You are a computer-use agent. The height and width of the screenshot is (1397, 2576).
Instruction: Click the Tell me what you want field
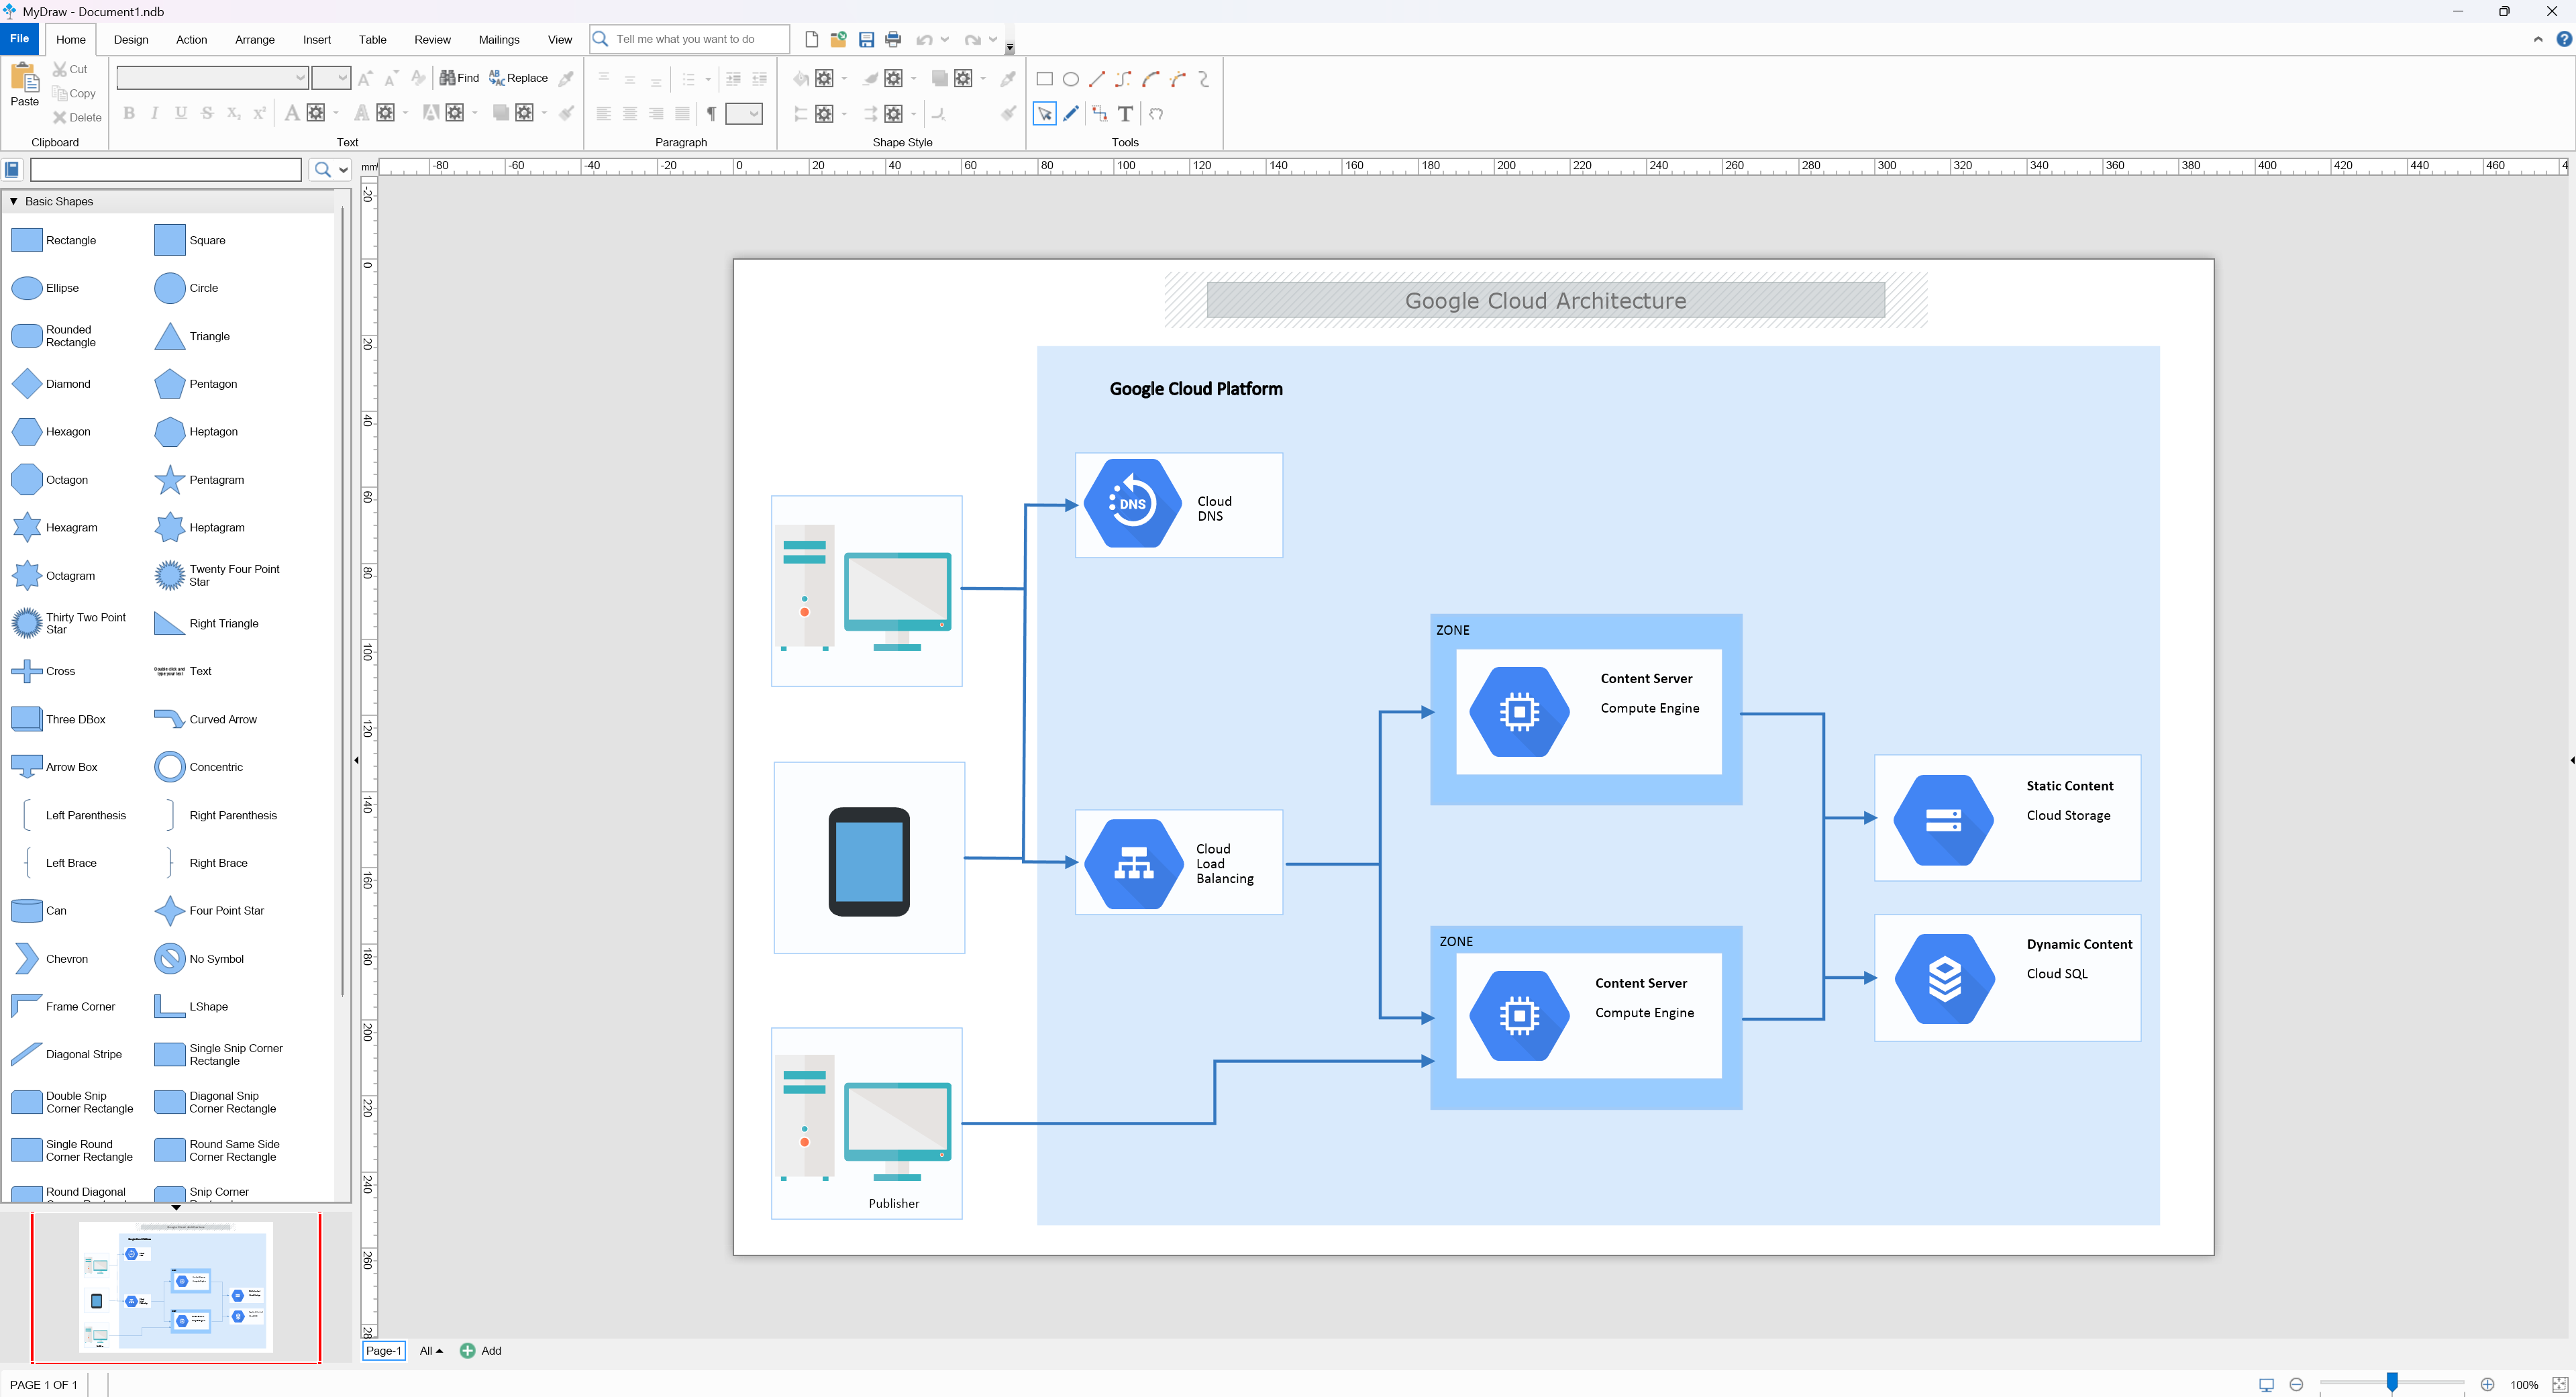click(x=689, y=40)
